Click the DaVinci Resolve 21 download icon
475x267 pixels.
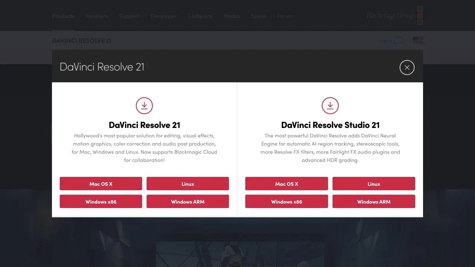coord(144,106)
